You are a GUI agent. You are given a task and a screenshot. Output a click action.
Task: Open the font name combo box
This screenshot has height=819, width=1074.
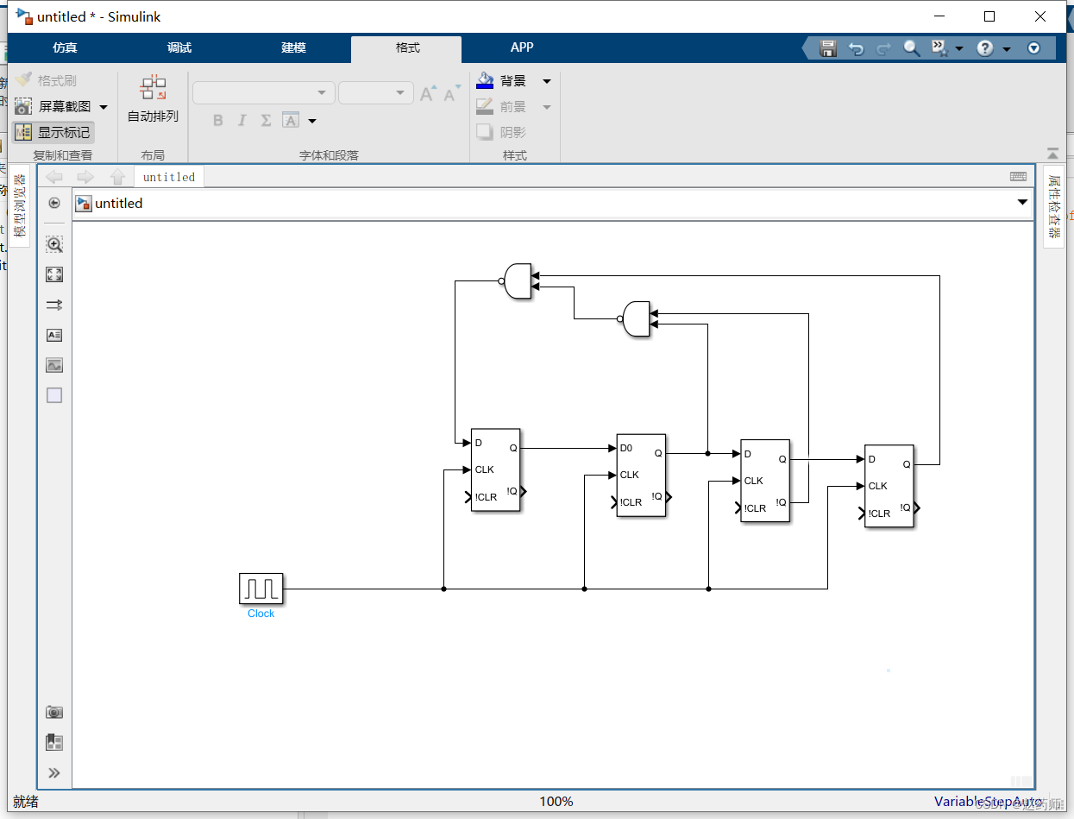point(264,92)
